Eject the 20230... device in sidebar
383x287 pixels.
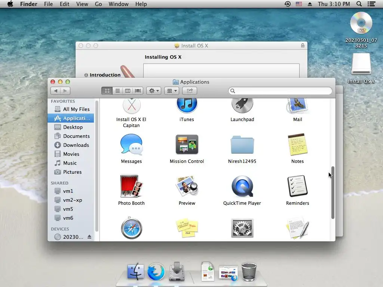point(89,237)
